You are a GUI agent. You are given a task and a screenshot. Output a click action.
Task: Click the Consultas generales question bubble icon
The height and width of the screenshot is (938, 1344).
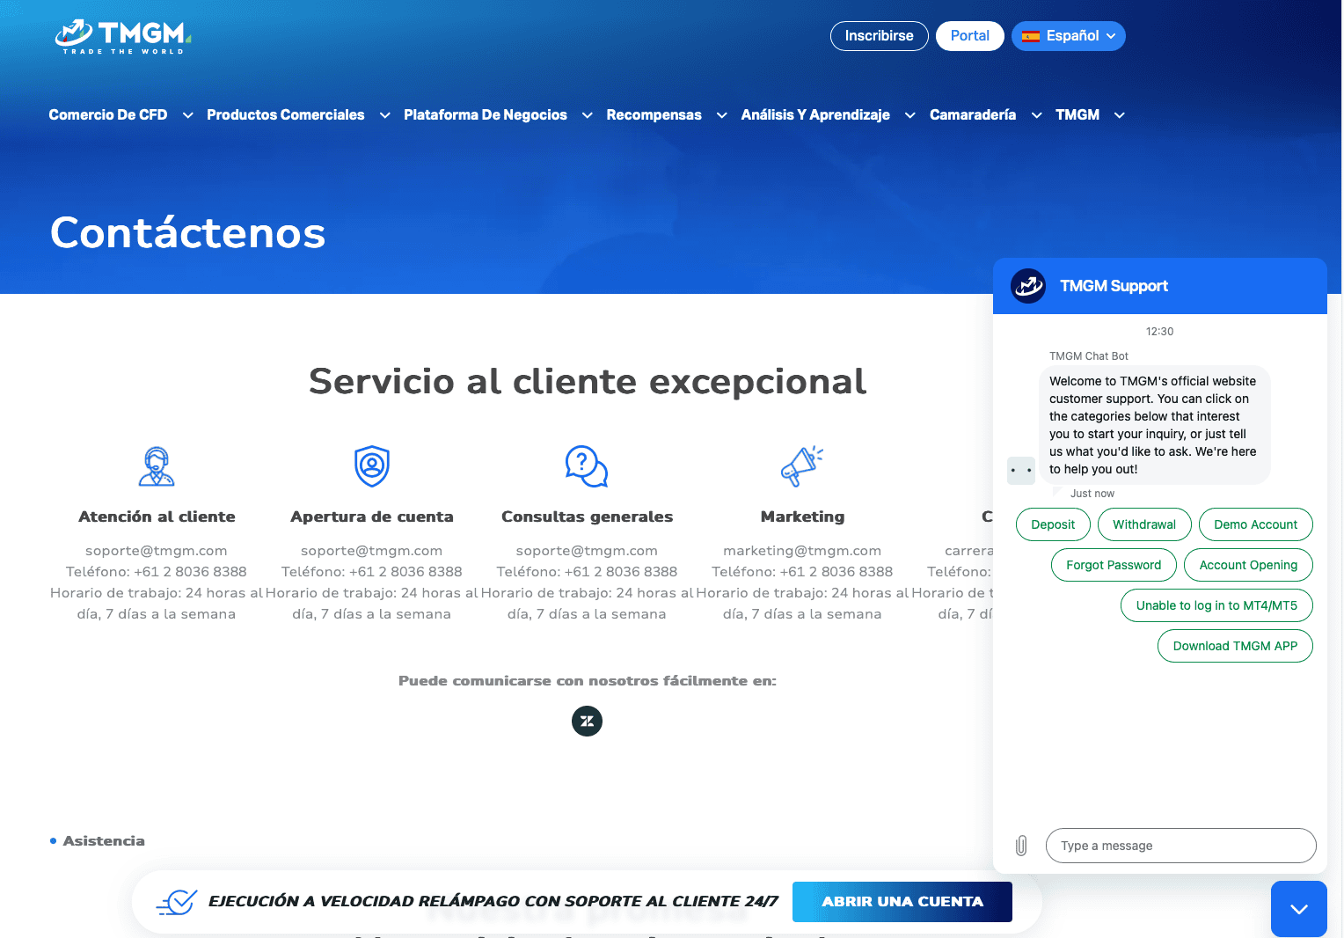[x=587, y=466]
